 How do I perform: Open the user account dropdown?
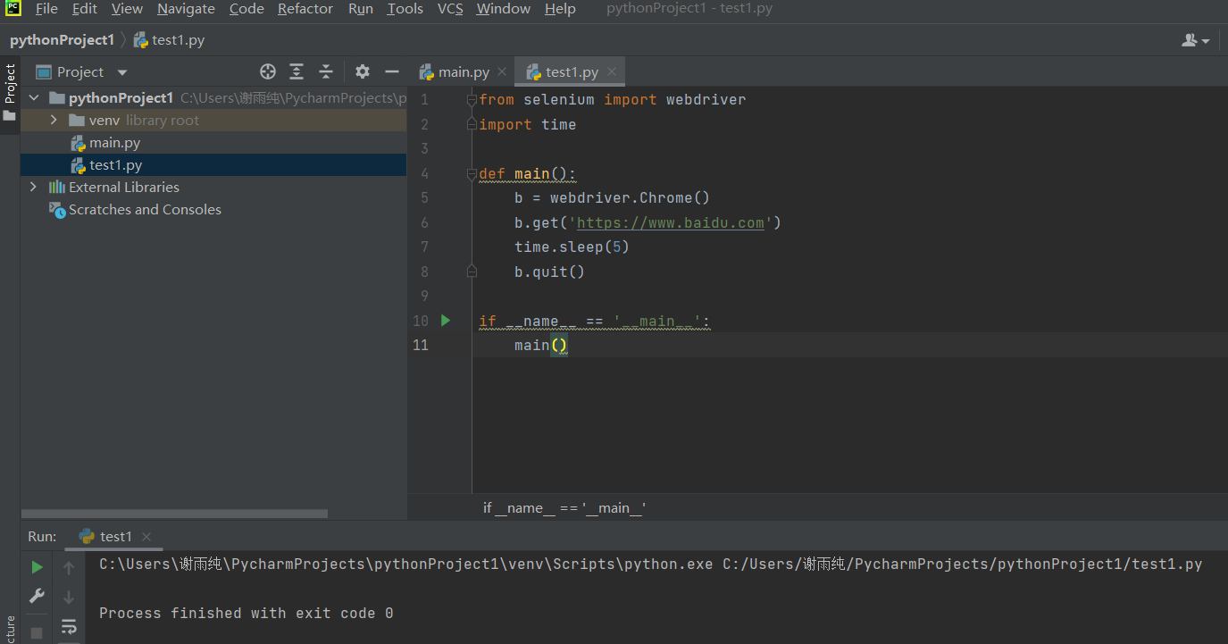tap(1195, 40)
